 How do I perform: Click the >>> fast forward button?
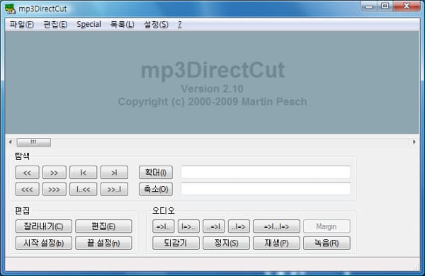coord(55,190)
